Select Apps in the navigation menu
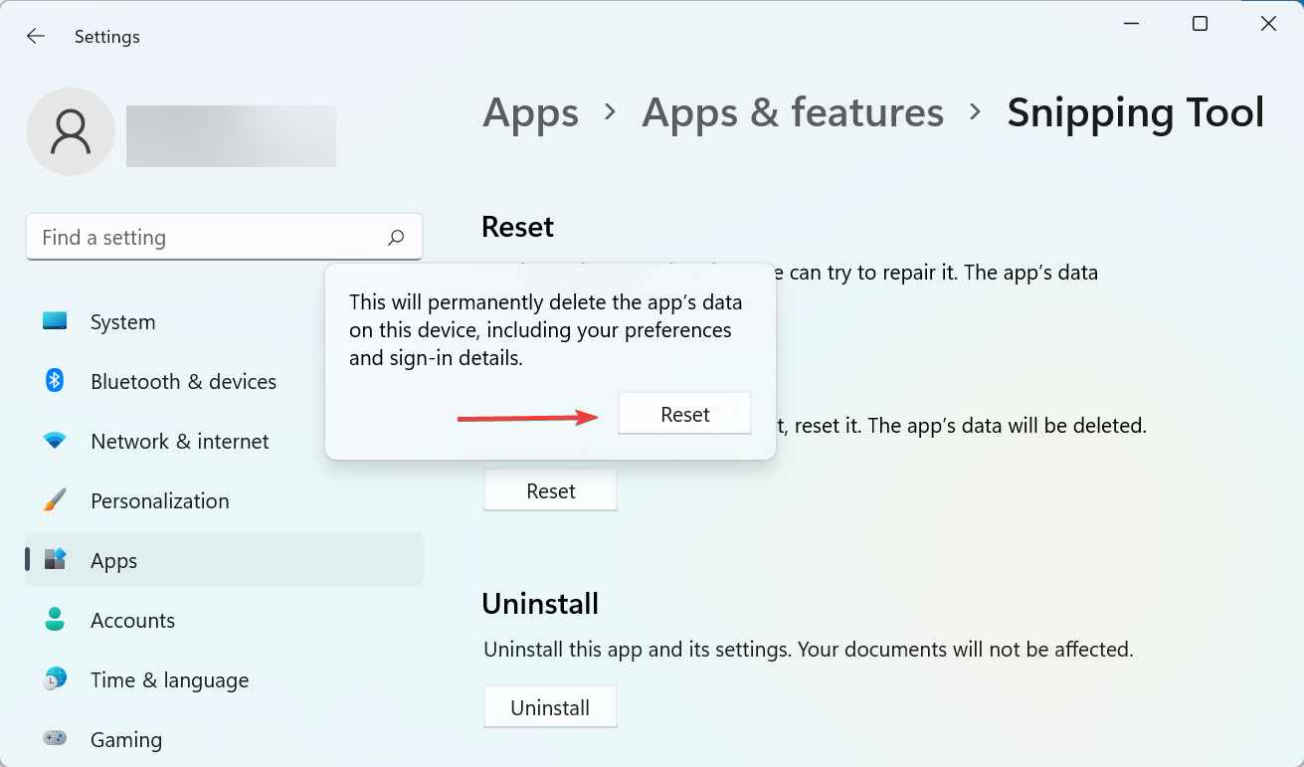The height and width of the screenshot is (767, 1304). pyautogui.click(x=113, y=559)
